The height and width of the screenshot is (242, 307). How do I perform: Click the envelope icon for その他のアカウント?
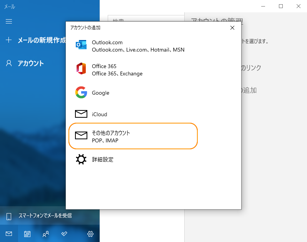[81, 135]
